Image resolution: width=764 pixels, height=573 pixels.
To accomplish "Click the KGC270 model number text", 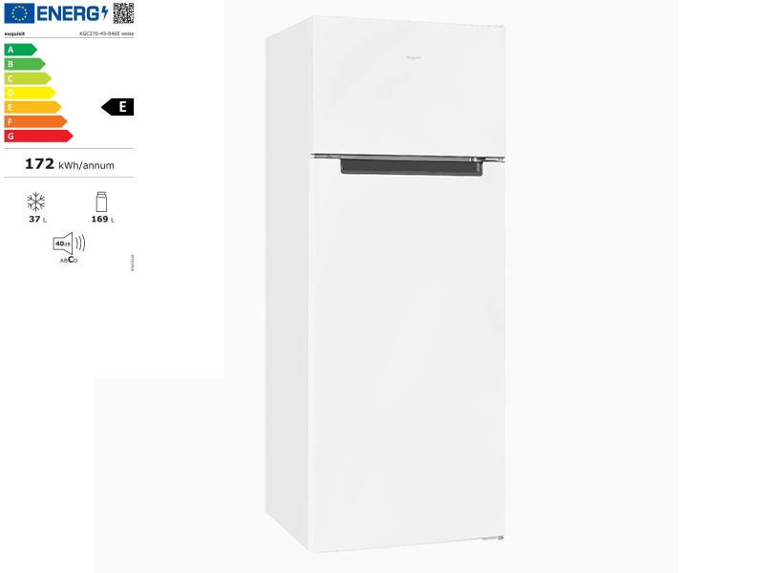I will (x=106, y=33).
